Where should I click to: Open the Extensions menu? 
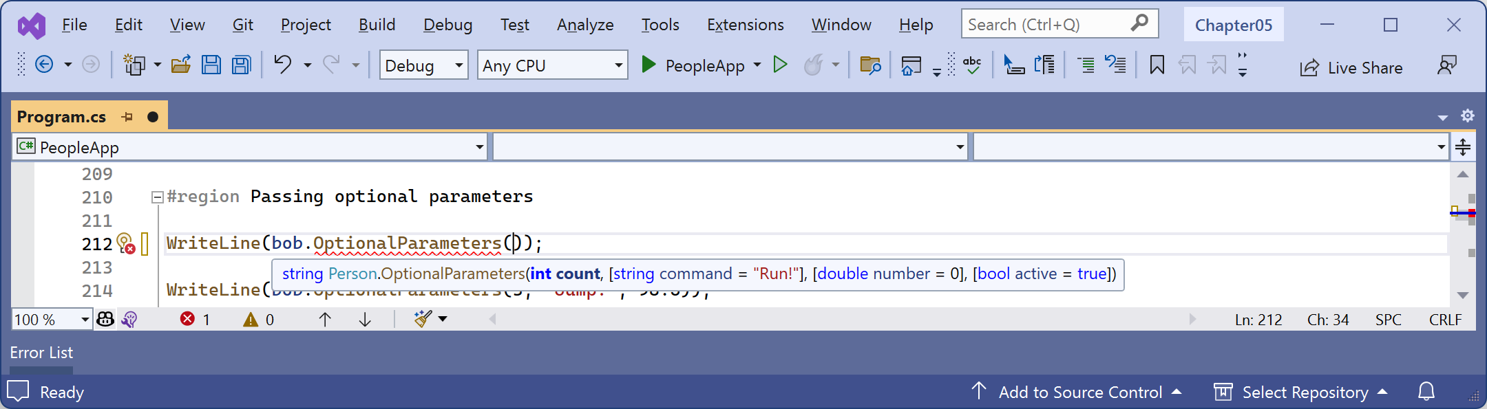[x=746, y=25]
